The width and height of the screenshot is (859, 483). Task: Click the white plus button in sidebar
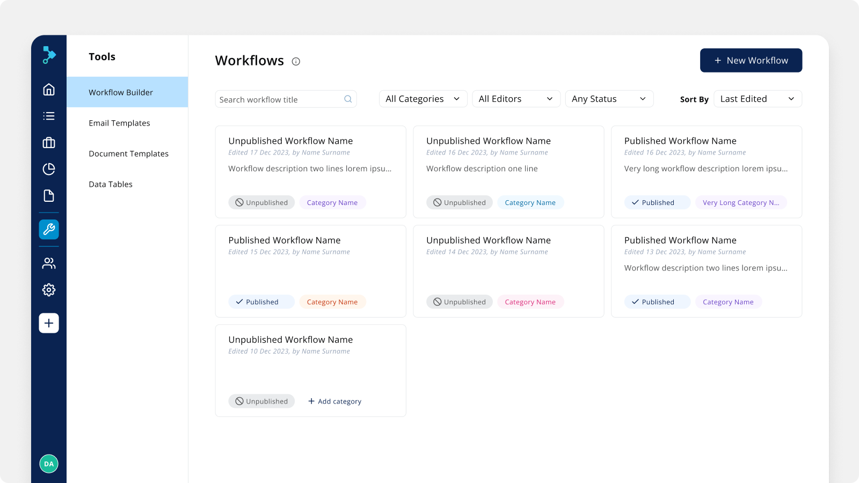(49, 323)
